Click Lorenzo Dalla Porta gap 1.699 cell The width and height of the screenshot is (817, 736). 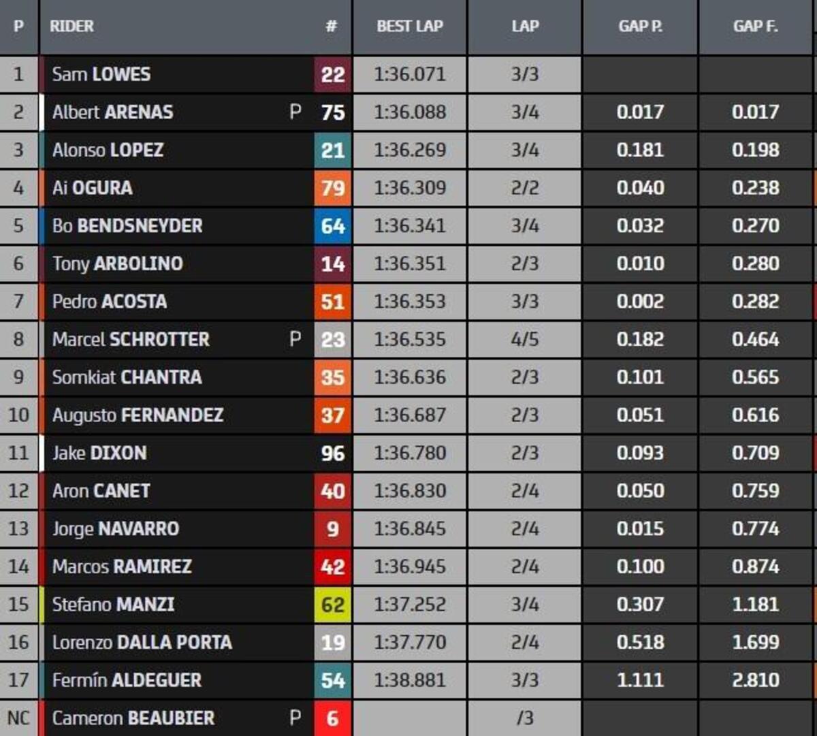(x=755, y=642)
